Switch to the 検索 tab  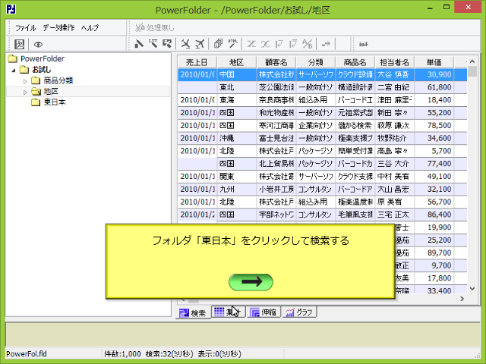pos(193,313)
